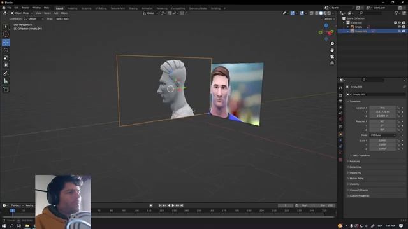Screen dimensions: 408x229
Task: Toggle viewport overlays button
Action: 302,13
